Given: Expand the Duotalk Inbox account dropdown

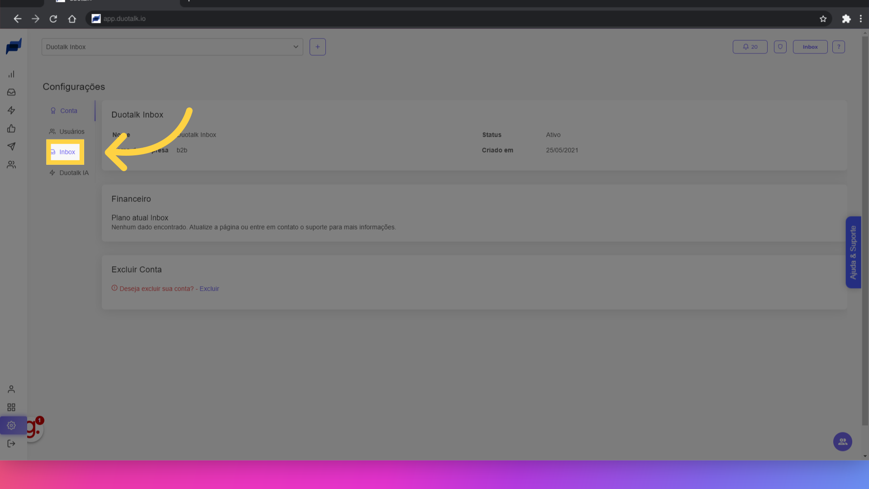Looking at the screenshot, I should click(172, 47).
